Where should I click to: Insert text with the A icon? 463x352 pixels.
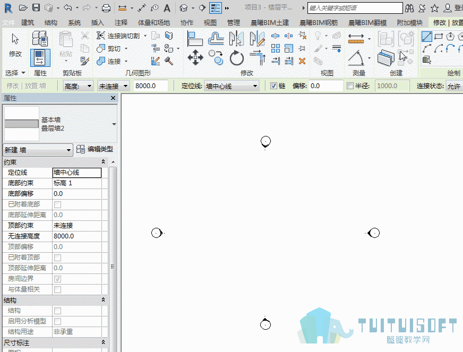(167, 8)
